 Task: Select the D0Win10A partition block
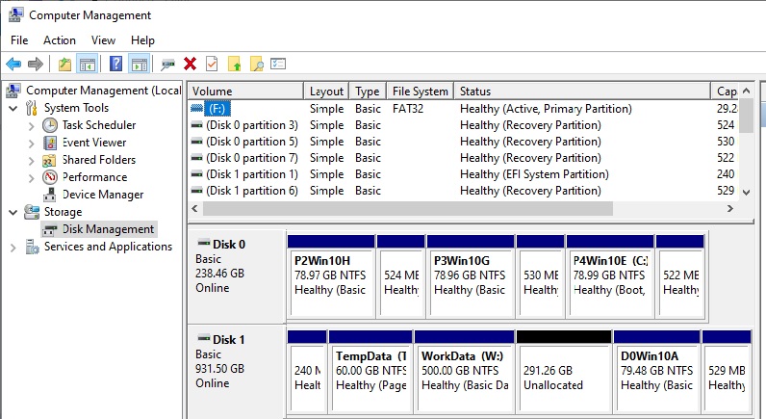click(x=656, y=372)
